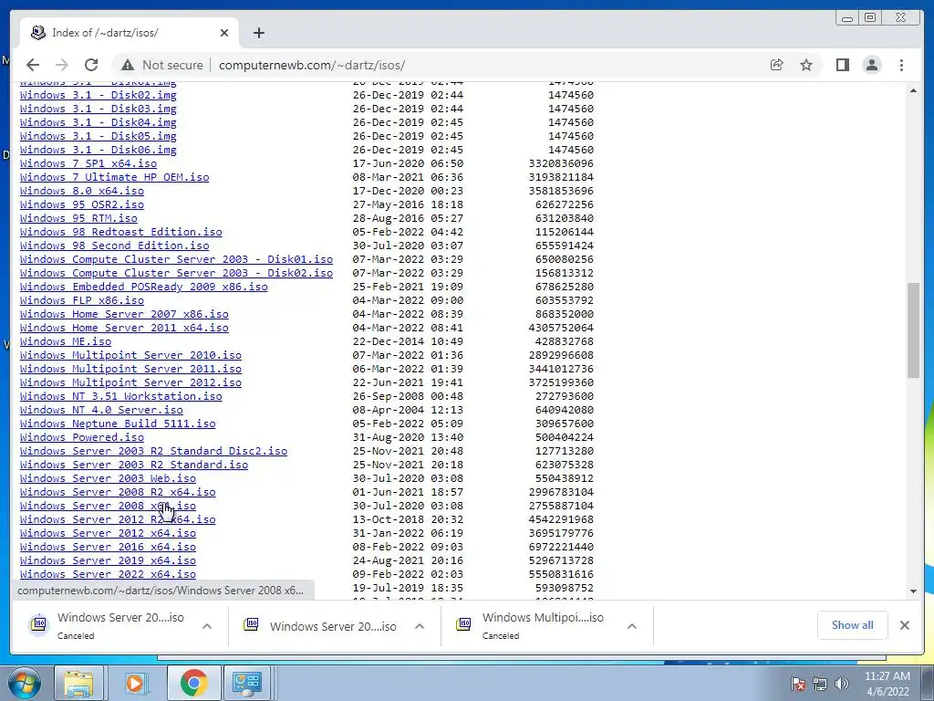Download Windows 8.0 x64.iso
This screenshot has width=934, height=701.
pos(81,191)
